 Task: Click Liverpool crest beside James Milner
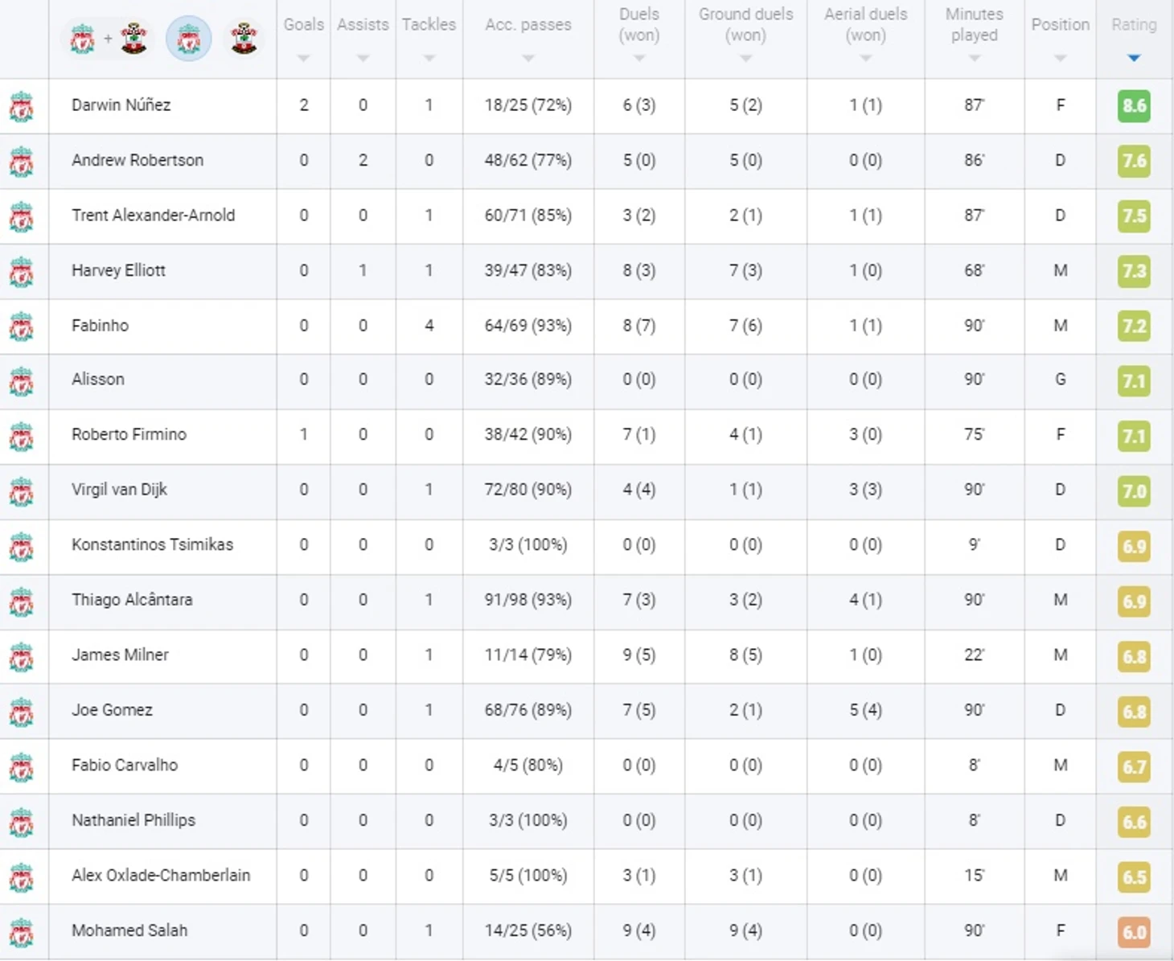[22, 657]
